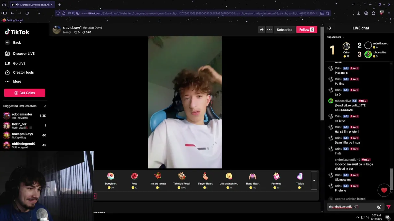394x221 pixels.
Task: Open Firefox account menu
Action: click(366, 13)
